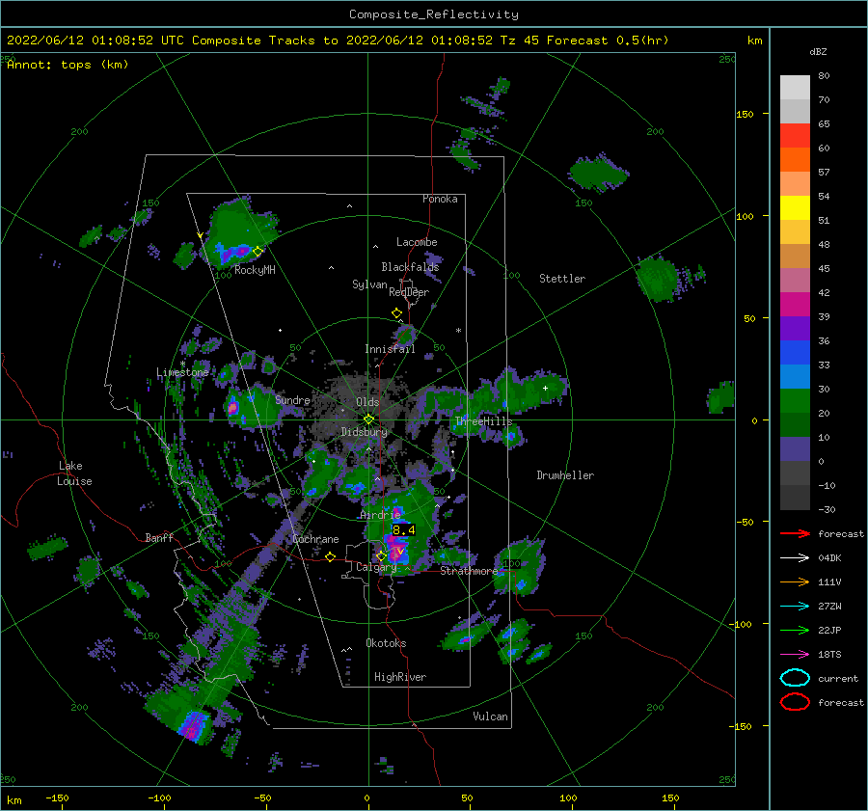
Task: Click the Cochrane town label
Action: [x=315, y=539]
